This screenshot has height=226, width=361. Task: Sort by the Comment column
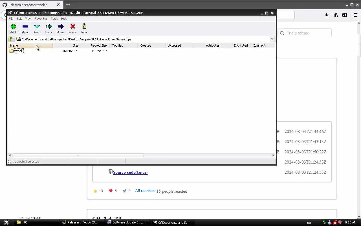(263, 45)
